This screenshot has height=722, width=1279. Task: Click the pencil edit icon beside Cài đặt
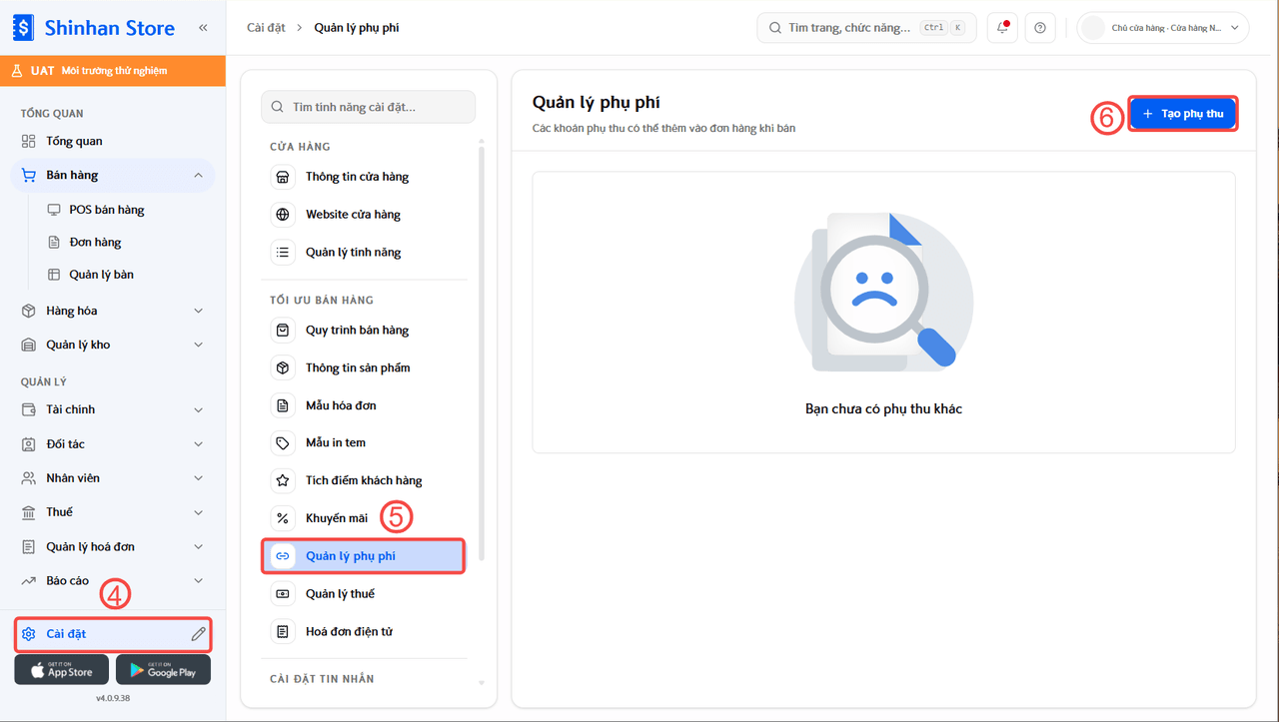198,634
